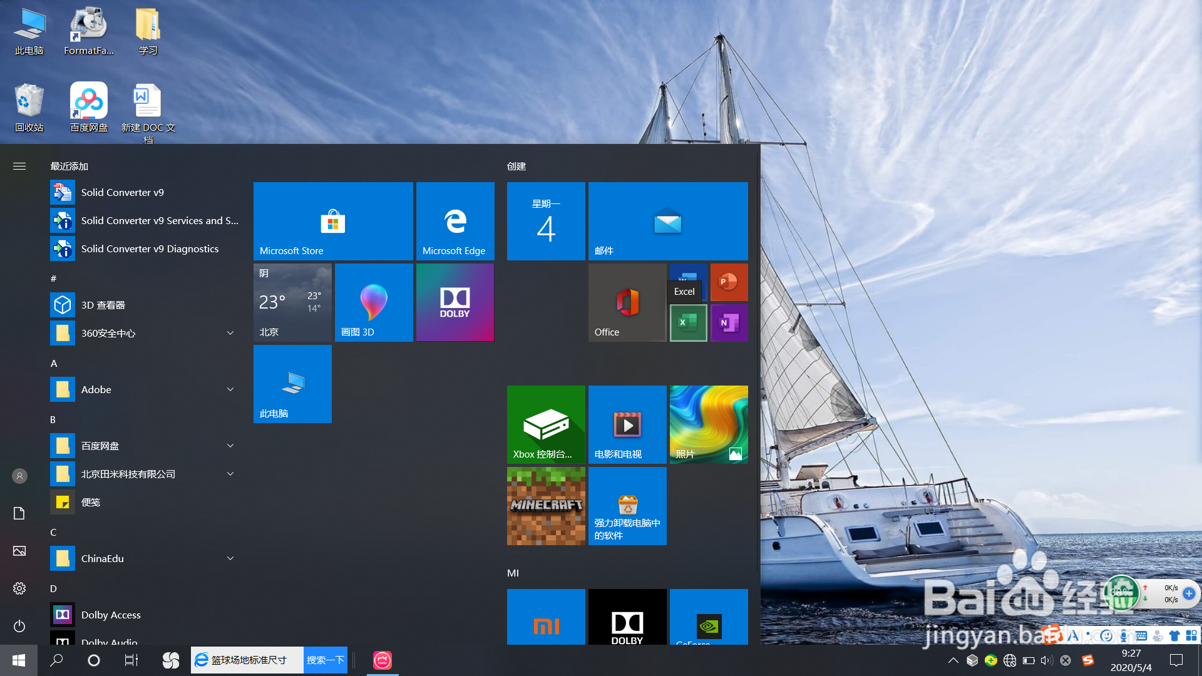
Task: Click the taskbar search box with 篮球场地标准尺寸
Action: tap(249, 660)
